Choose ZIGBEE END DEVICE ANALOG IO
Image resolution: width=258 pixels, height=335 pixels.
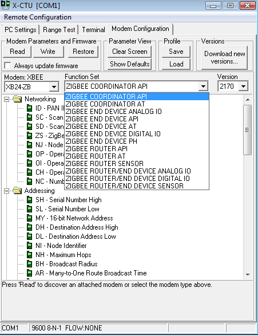tap(137, 112)
